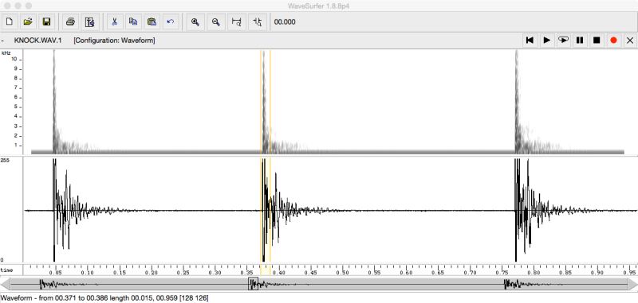Undo the last edit

[171, 21]
